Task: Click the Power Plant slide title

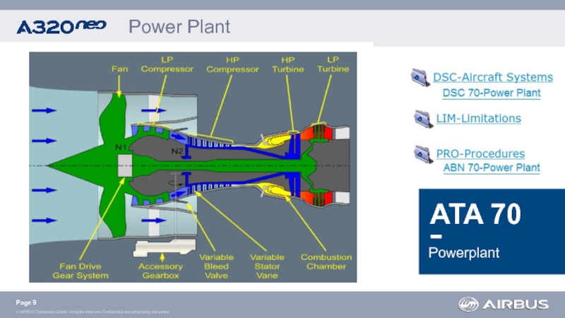Action: pos(179,28)
